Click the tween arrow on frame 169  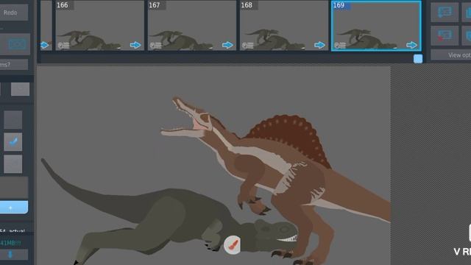[411, 45]
